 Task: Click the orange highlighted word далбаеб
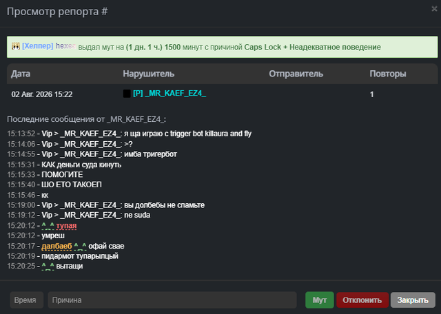(57, 247)
